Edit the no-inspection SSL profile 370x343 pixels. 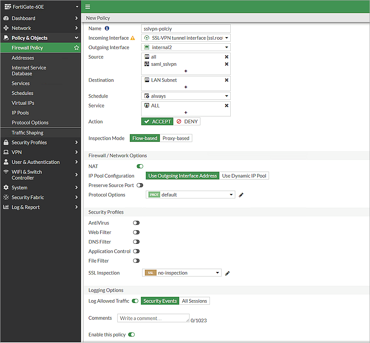[x=227, y=273]
